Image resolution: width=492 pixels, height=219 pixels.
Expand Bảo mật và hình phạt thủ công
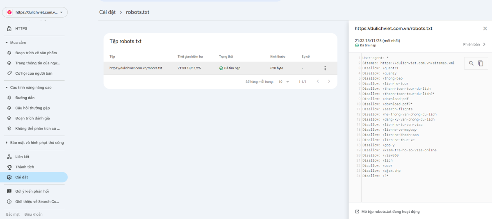(x=7, y=143)
